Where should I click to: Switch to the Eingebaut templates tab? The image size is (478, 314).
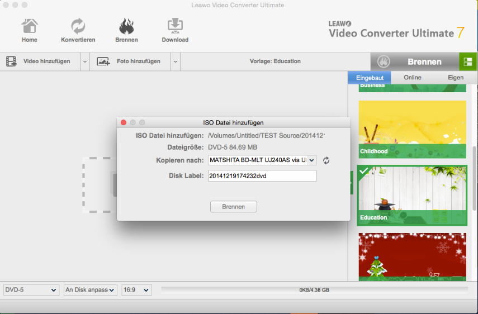pos(370,78)
